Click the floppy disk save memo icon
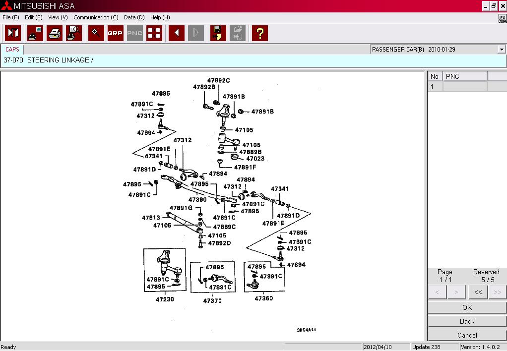This screenshot has height=351, width=507. (x=218, y=33)
